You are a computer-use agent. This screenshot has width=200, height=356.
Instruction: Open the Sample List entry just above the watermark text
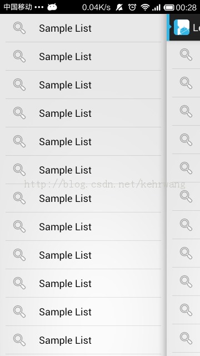(x=83, y=170)
